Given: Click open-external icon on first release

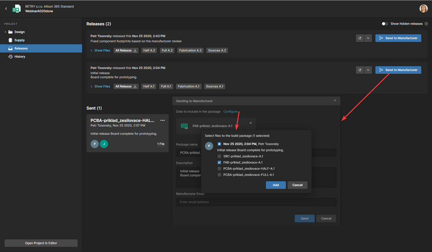Looking at the screenshot, I should pyautogui.click(x=360, y=38).
